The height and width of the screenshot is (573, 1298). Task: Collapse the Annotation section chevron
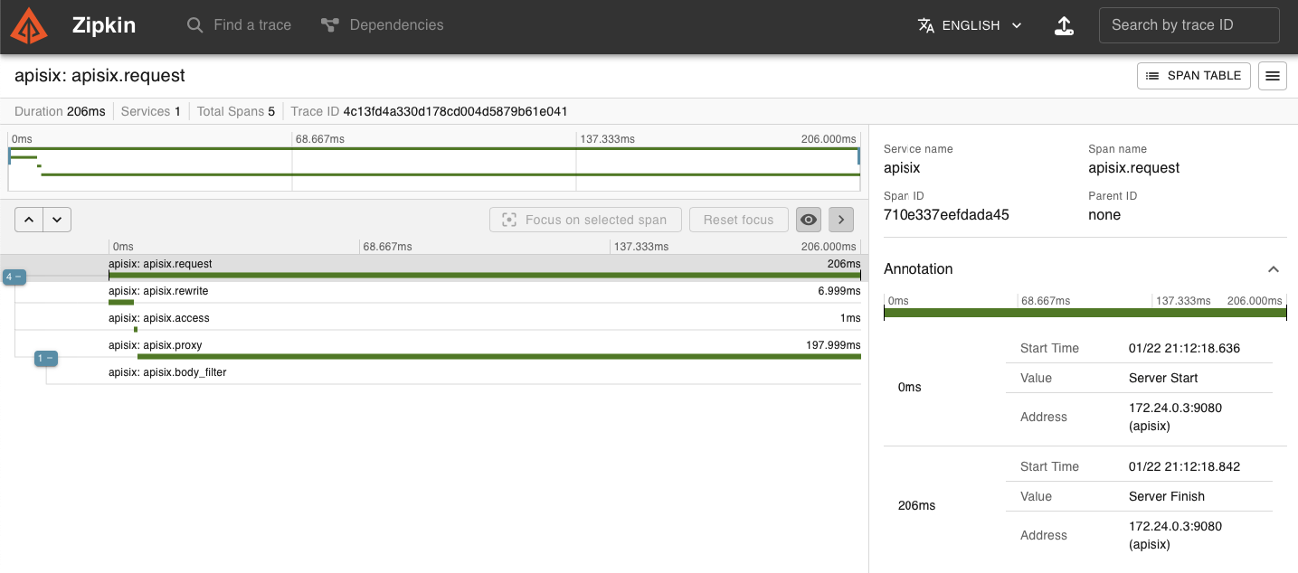(x=1274, y=269)
